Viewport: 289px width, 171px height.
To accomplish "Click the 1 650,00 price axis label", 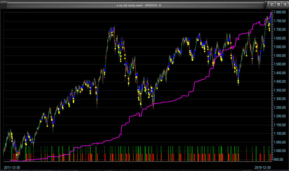I will pos(279,38).
